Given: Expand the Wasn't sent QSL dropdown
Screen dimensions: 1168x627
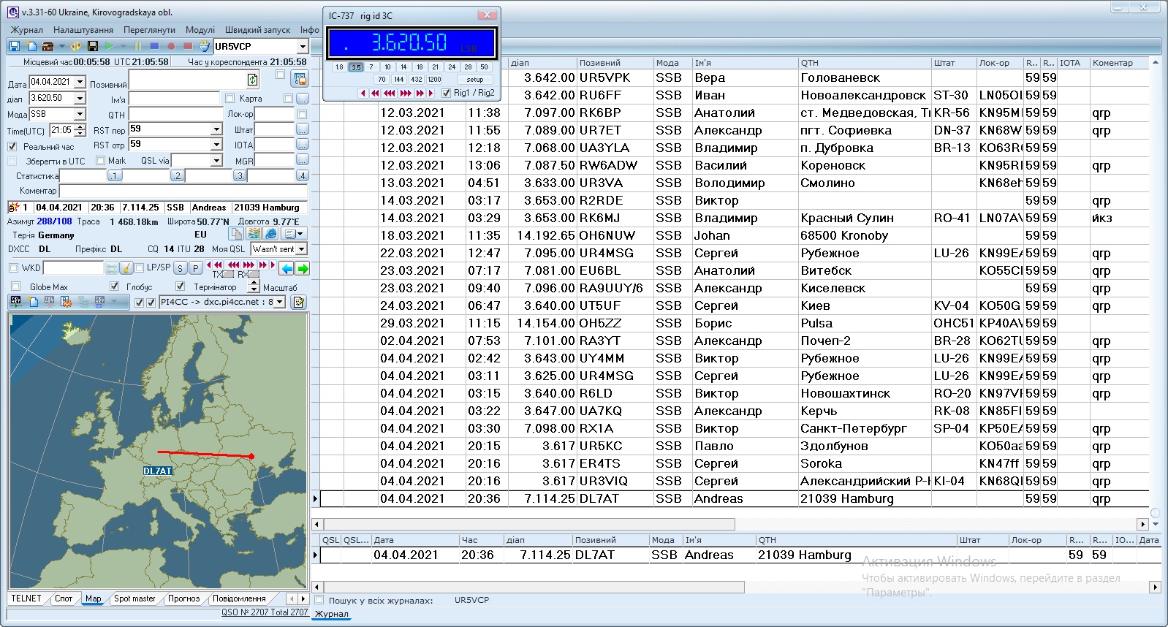Looking at the screenshot, I should (x=301, y=249).
